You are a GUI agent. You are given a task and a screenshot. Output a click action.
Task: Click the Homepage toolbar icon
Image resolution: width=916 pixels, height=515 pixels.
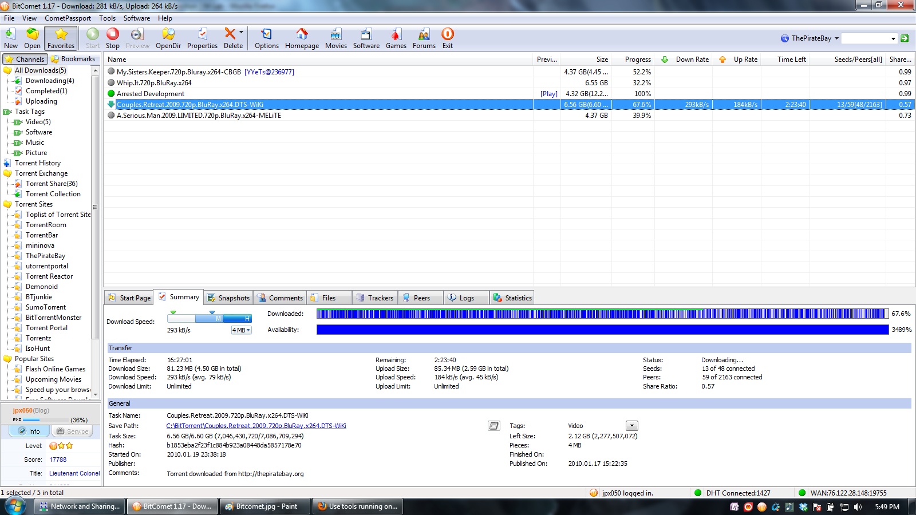tap(302, 38)
